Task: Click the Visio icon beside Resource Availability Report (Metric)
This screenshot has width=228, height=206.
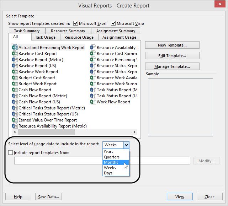Action: (x=15, y=126)
